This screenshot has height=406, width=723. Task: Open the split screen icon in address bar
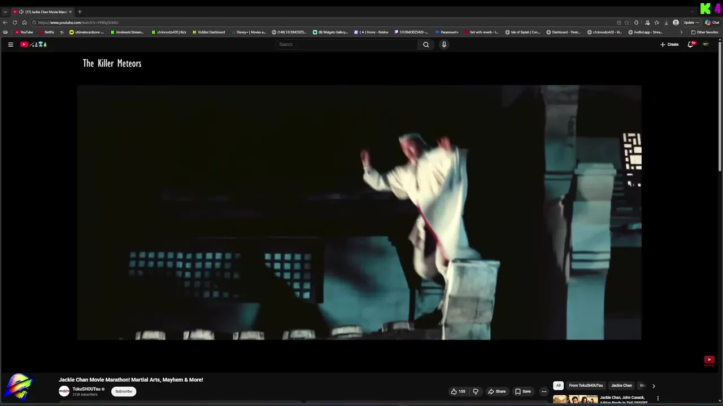click(619, 23)
